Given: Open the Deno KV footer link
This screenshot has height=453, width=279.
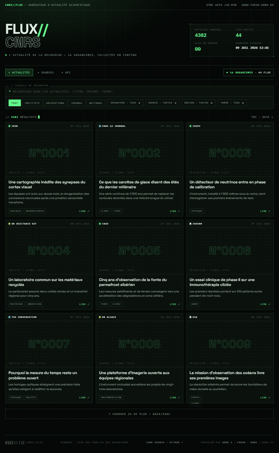Looking at the screenshot, I should (x=268, y=443).
